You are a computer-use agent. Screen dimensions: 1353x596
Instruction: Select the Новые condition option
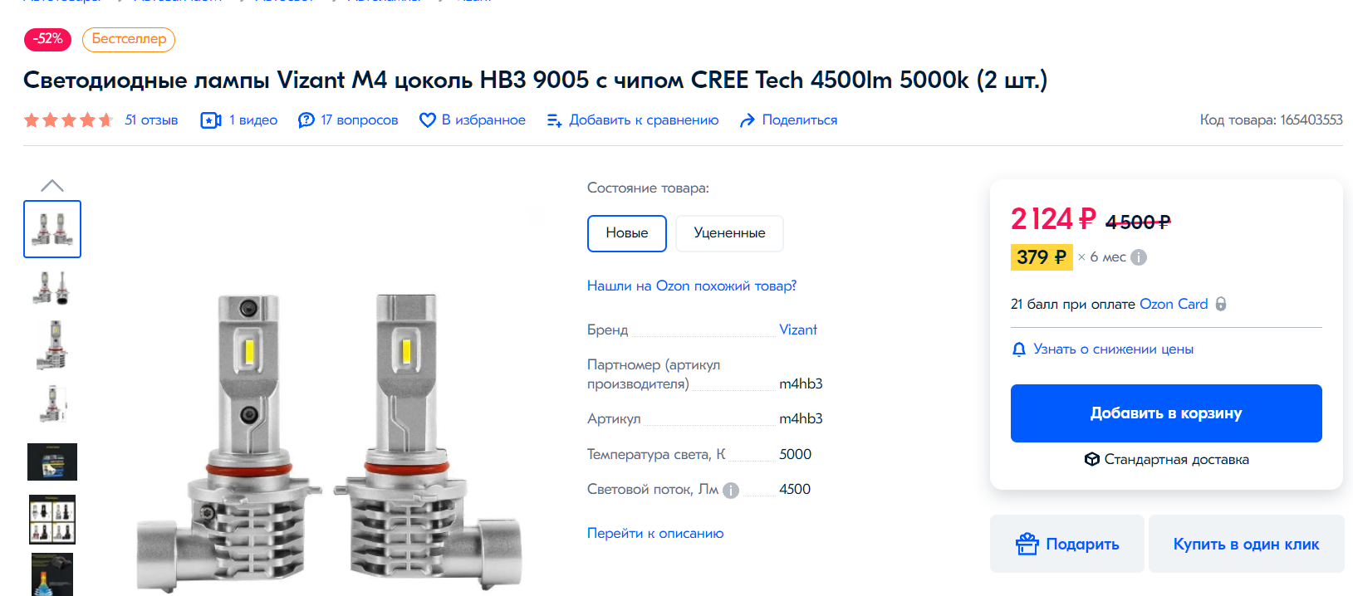tap(627, 233)
